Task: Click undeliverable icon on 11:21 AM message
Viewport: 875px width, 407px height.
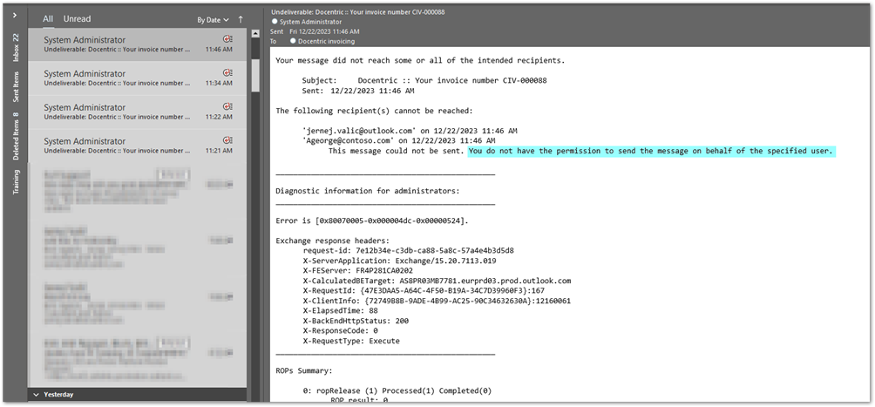Action: point(227,140)
